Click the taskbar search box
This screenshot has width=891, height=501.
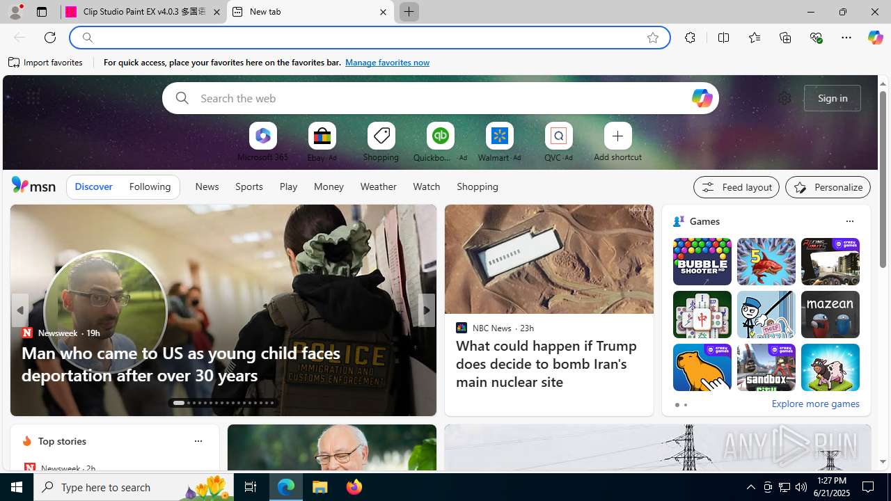pyautogui.click(x=132, y=487)
